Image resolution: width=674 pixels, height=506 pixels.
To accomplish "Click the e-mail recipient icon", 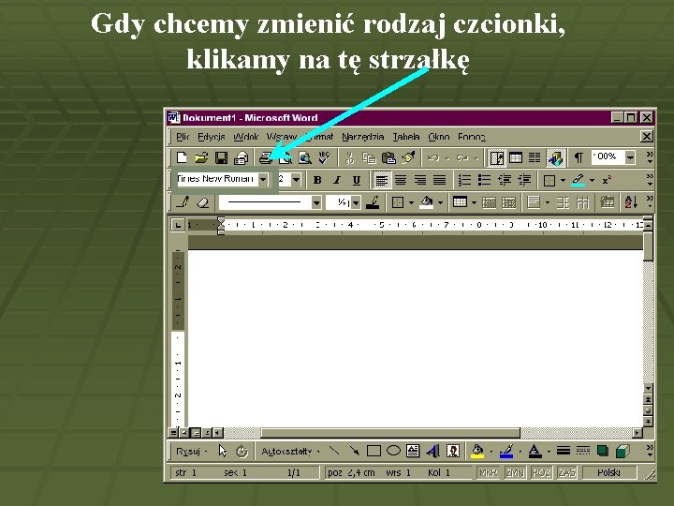I will pyautogui.click(x=241, y=158).
